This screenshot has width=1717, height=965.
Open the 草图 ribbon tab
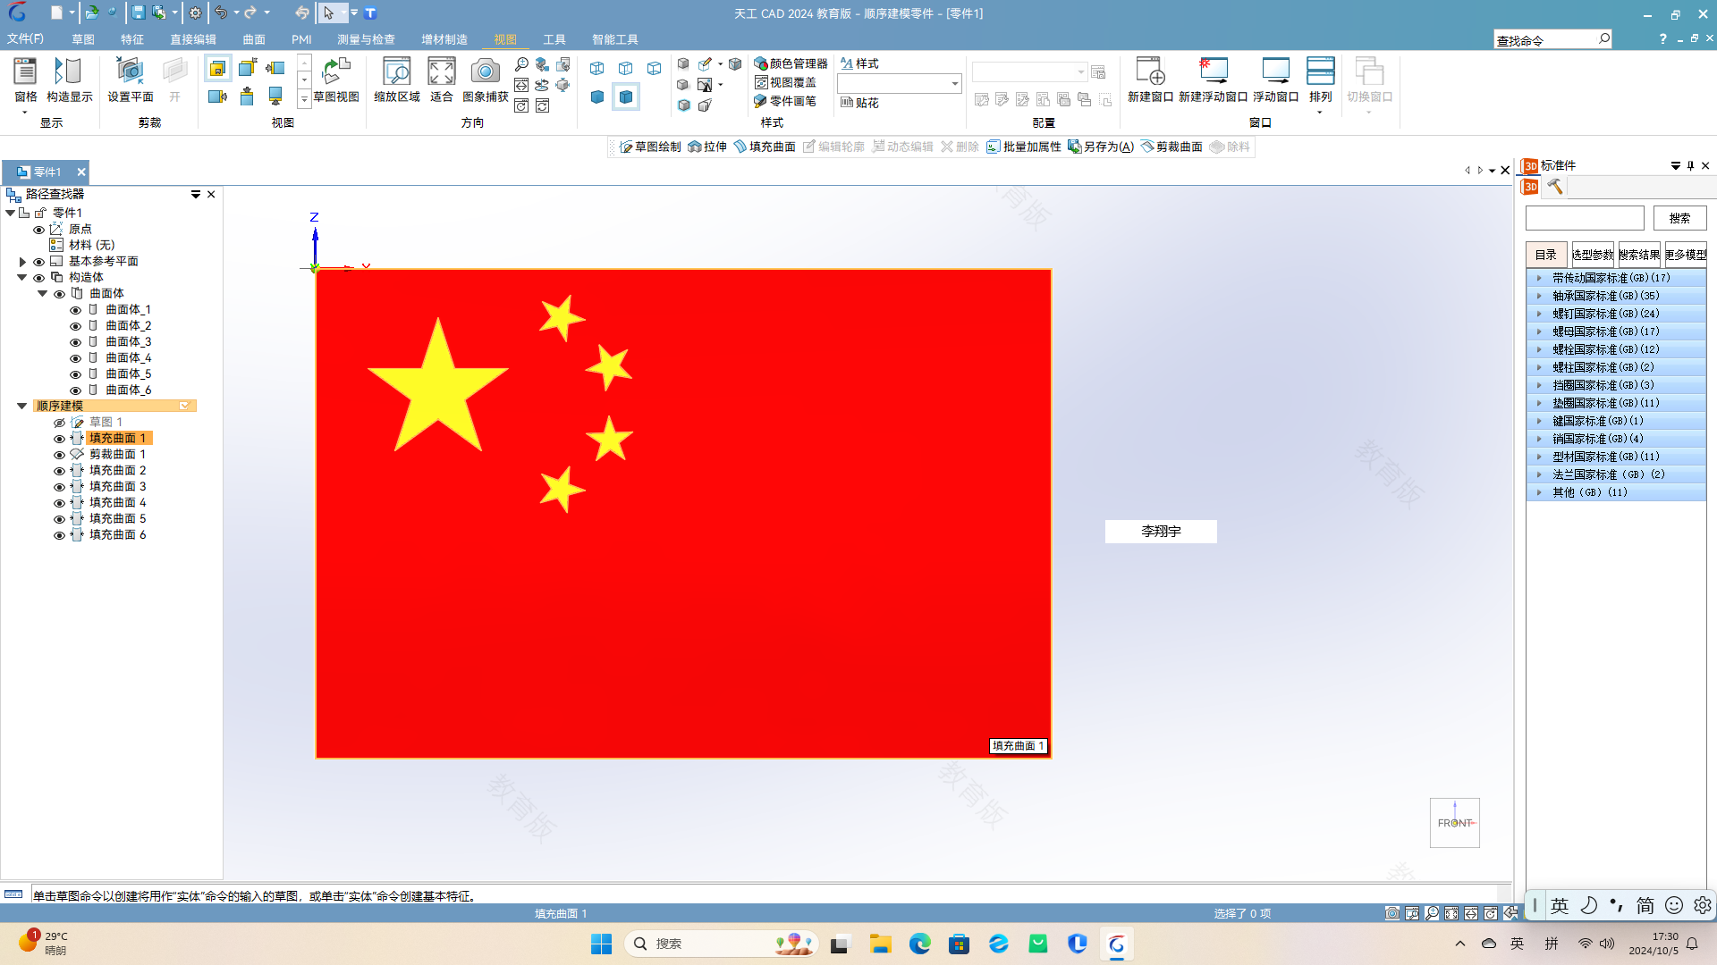tap(83, 39)
